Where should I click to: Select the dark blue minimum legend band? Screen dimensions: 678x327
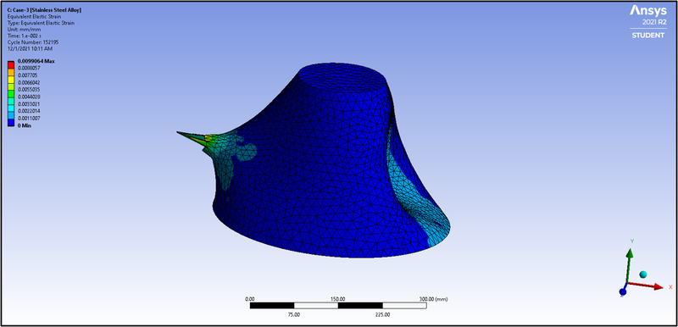click(11, 122)
